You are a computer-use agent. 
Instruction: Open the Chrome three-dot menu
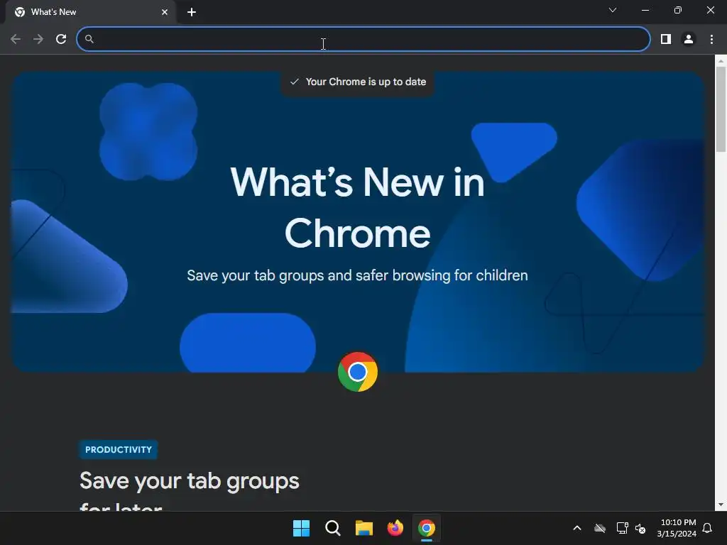(x=711, y=39)
